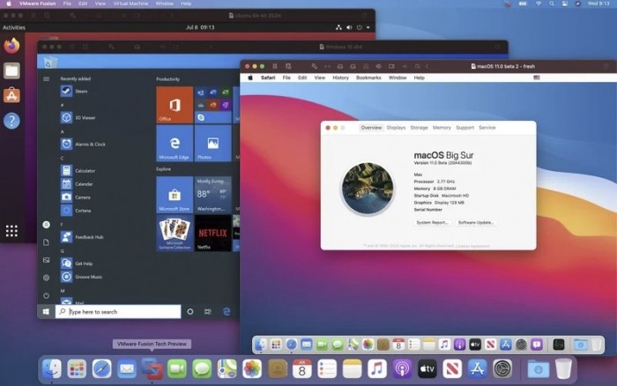
Task: Launch Microsoft Edge from the Productivity tiles
Action: click(x=175, y=143)
